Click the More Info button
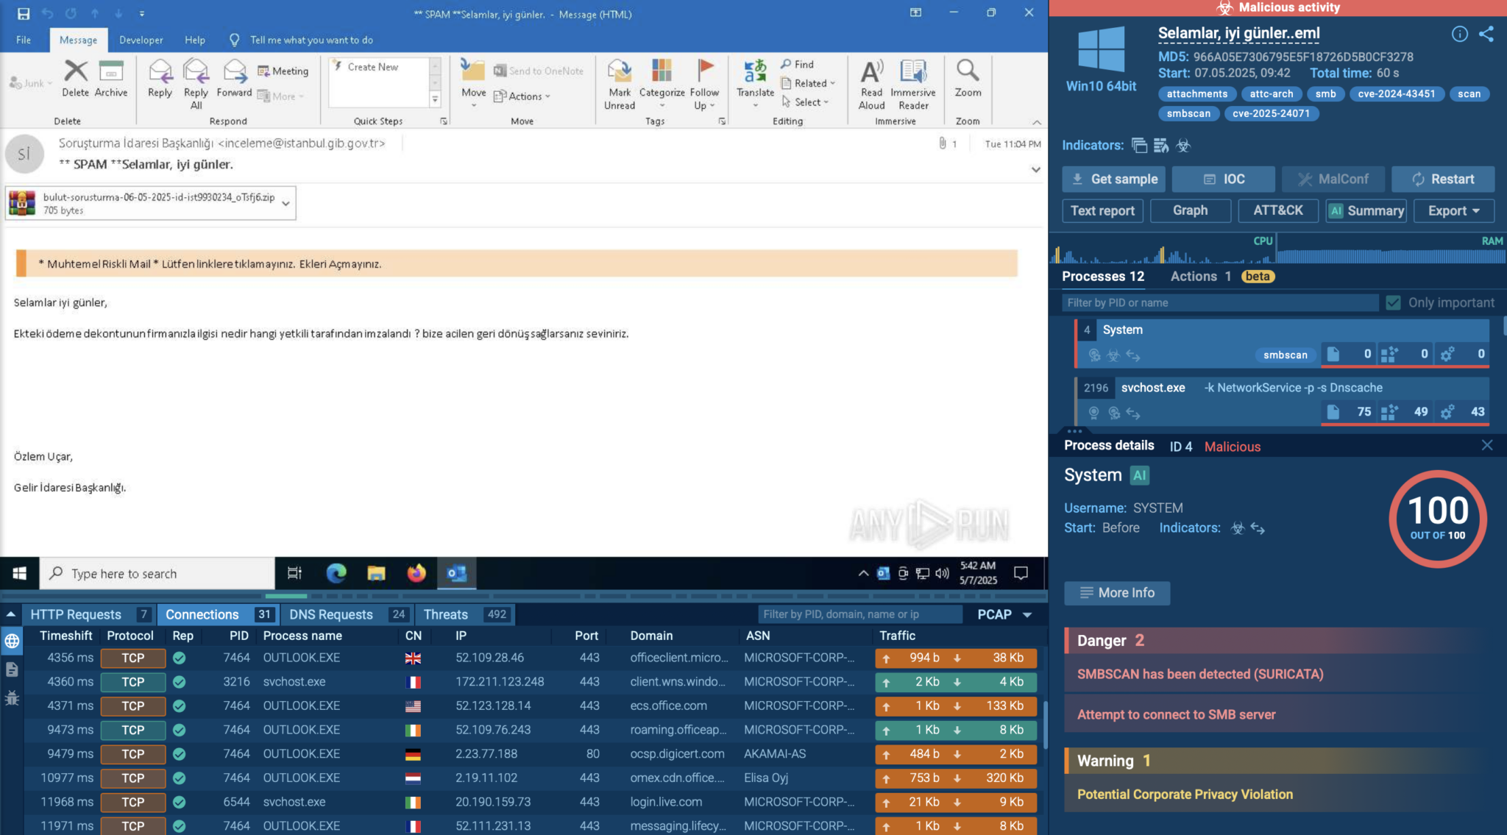 coord(1116,592)
